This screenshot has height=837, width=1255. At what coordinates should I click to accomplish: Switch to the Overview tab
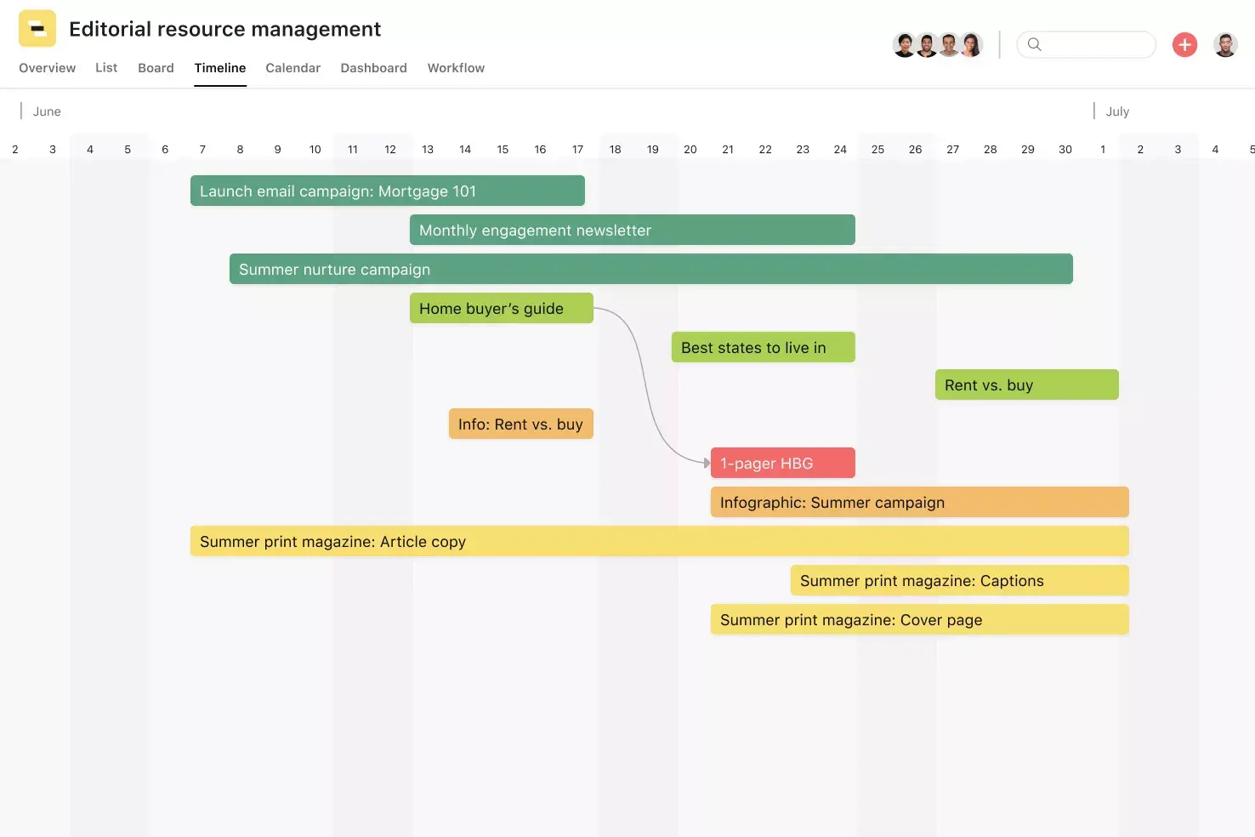point(47,68)
